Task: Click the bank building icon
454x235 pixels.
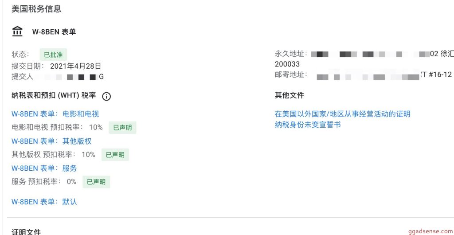Action: pos(17,31)
